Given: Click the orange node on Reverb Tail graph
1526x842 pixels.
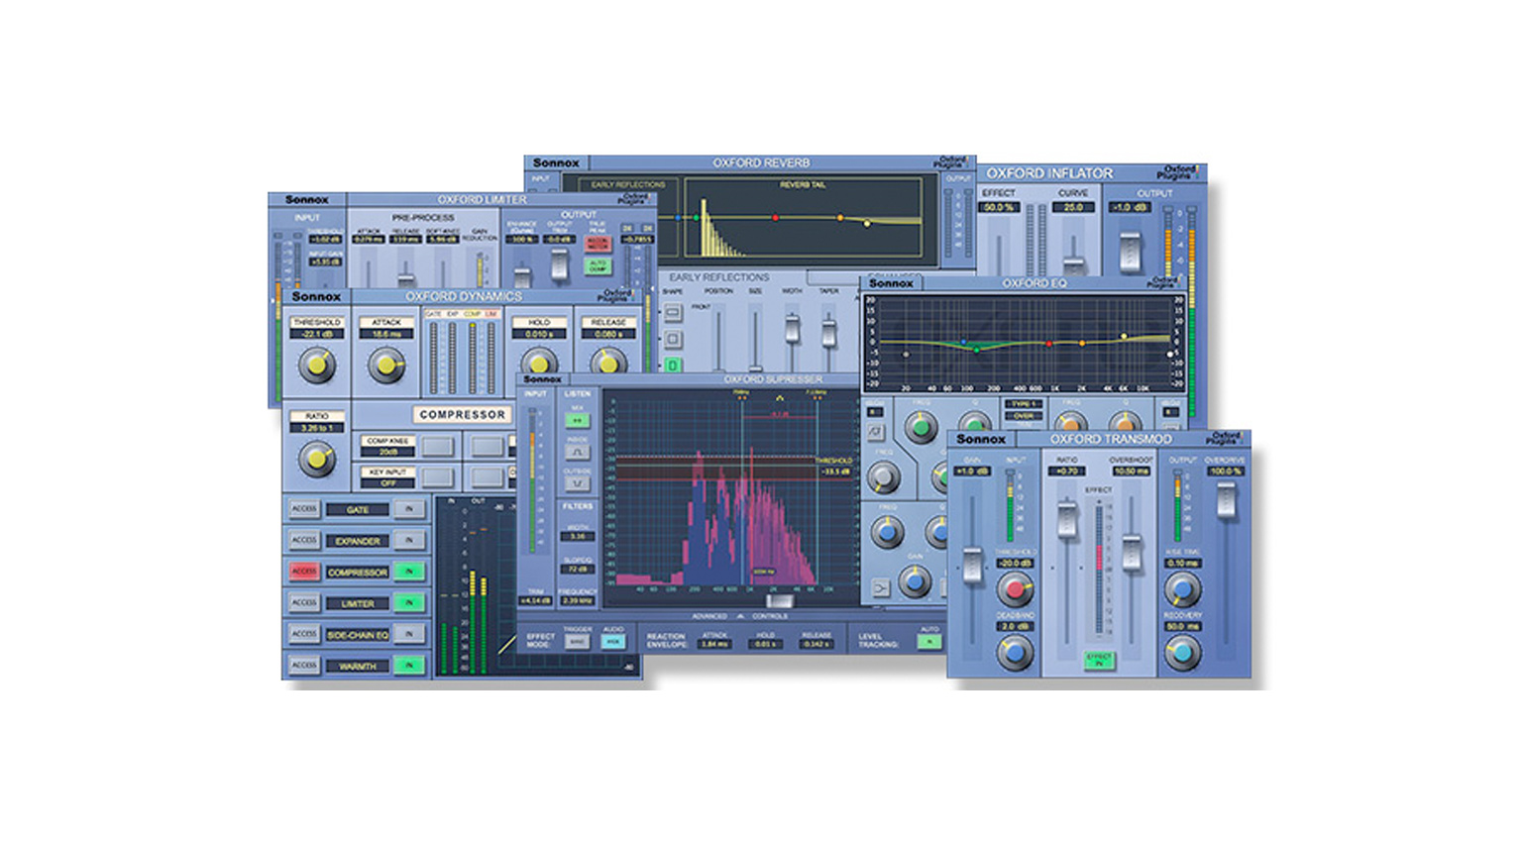Looking at the screenshot, I should [840, 218].
